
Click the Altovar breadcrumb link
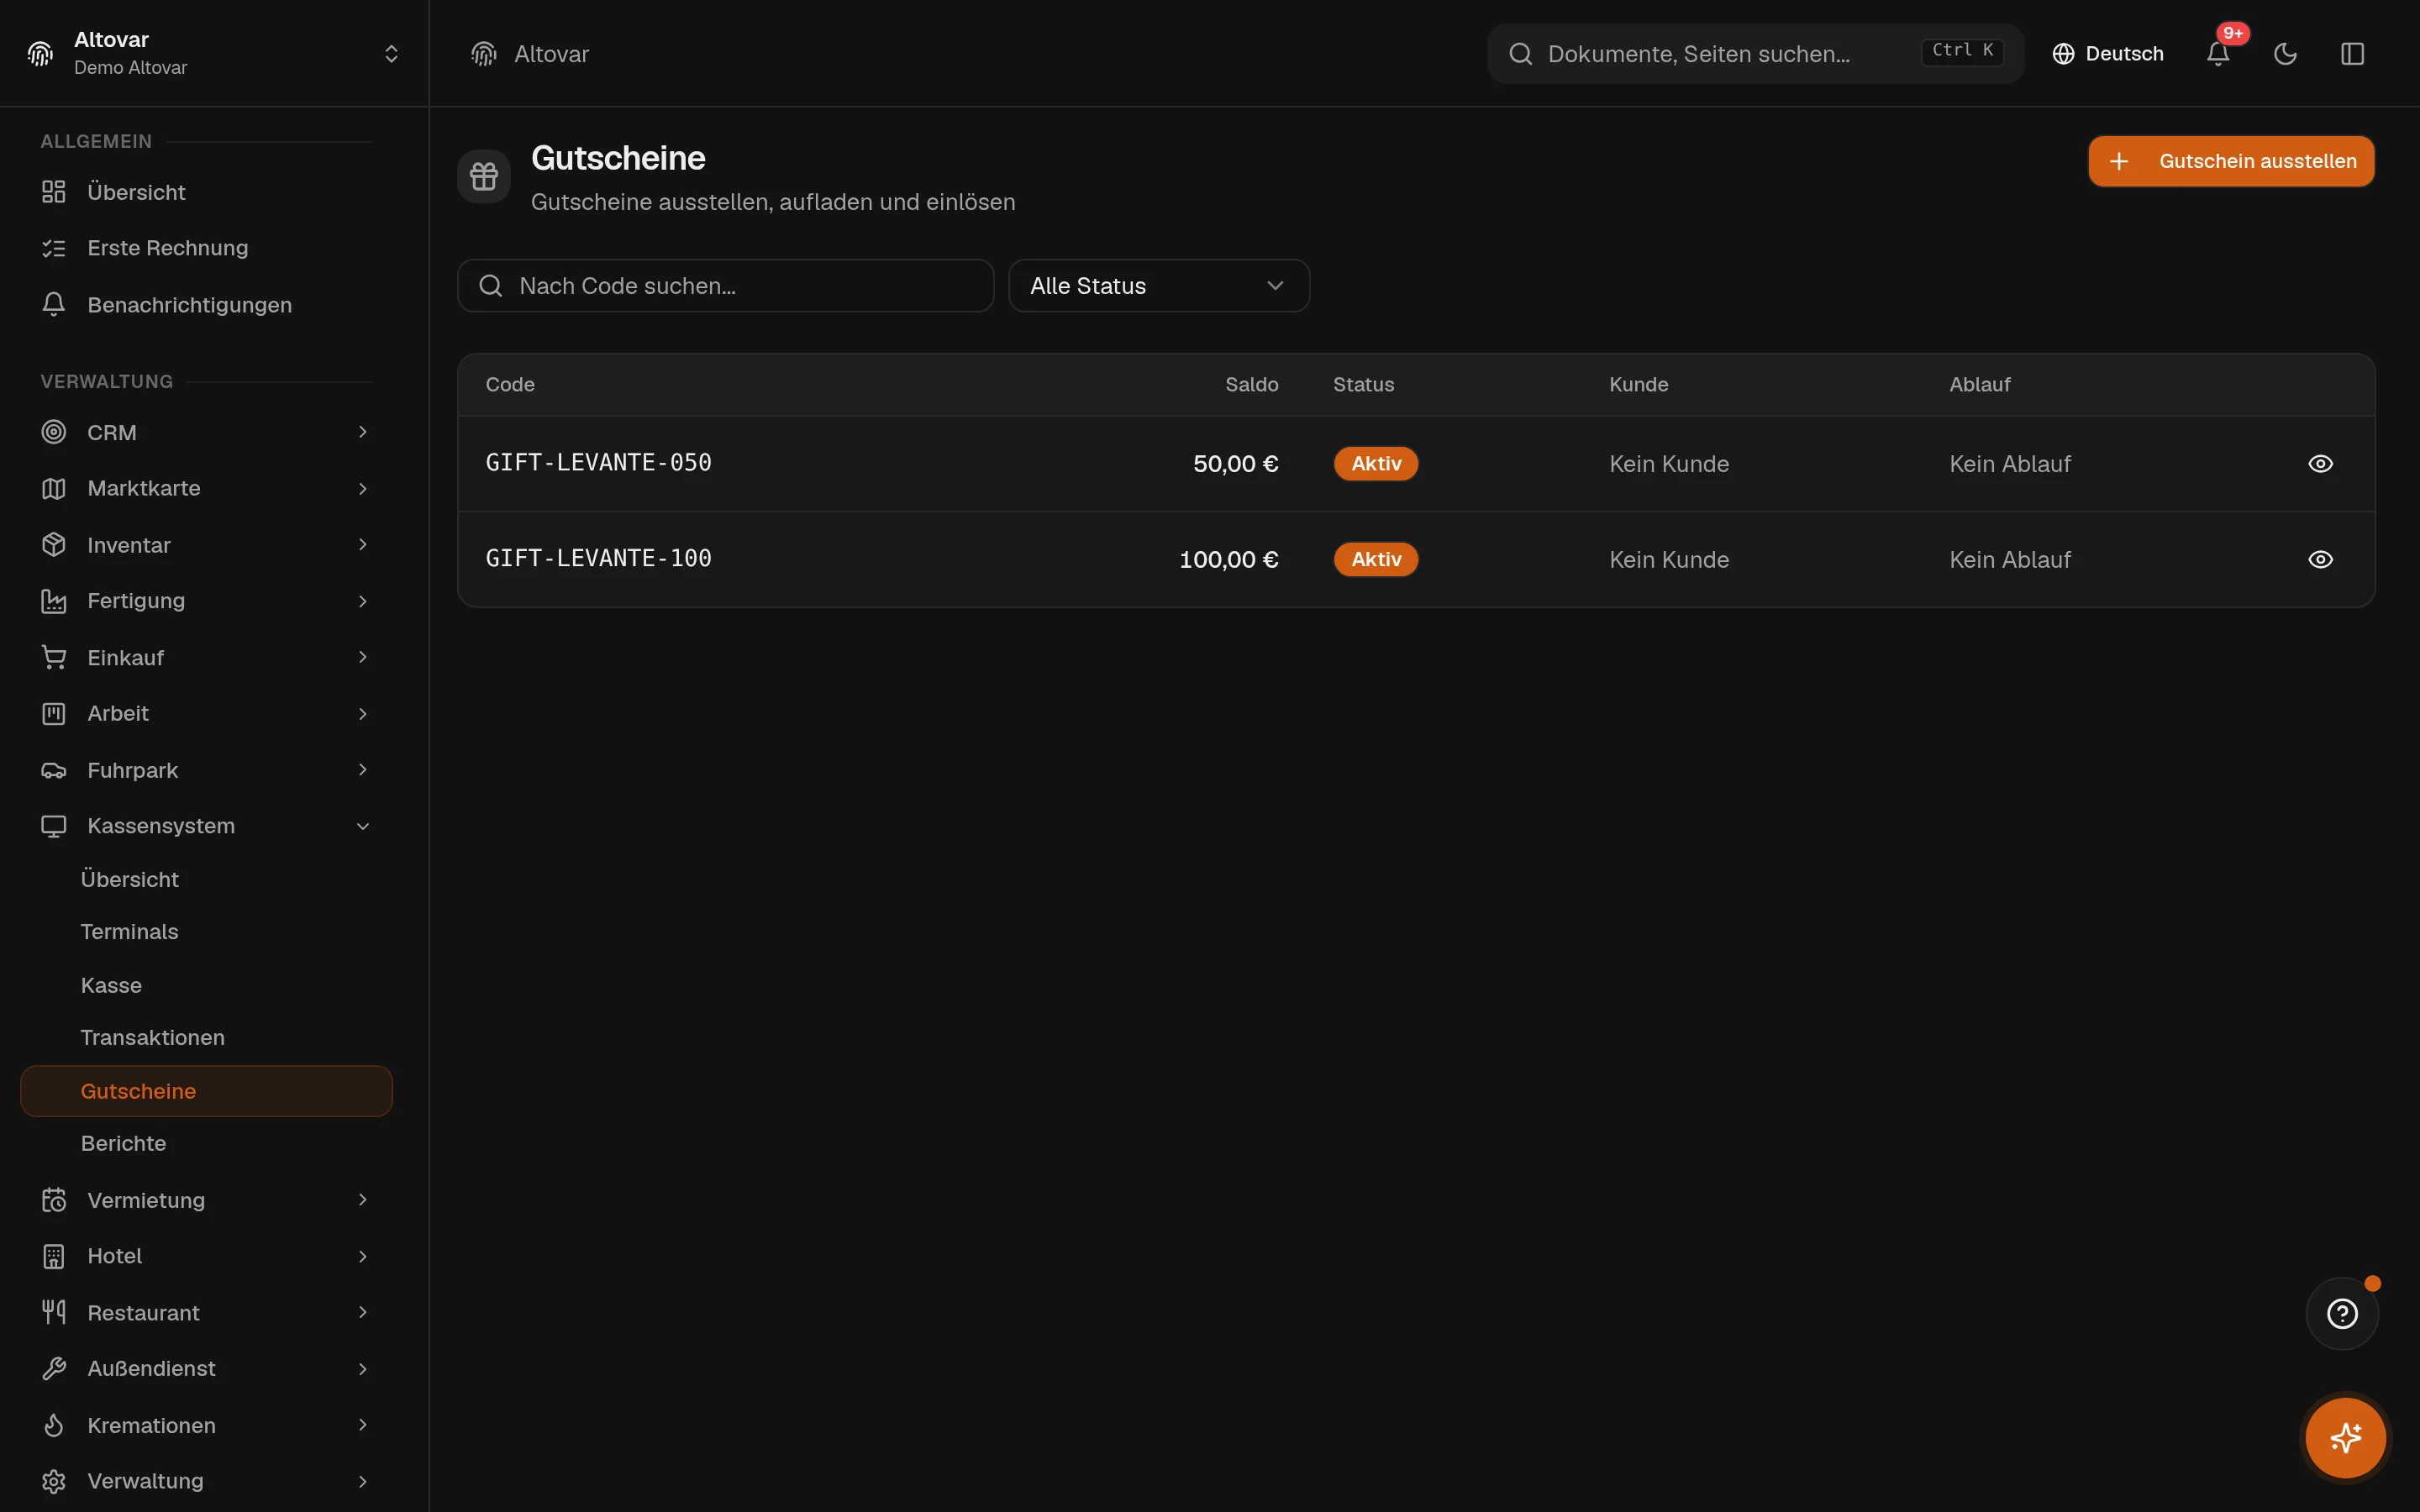tap(551, 54)
